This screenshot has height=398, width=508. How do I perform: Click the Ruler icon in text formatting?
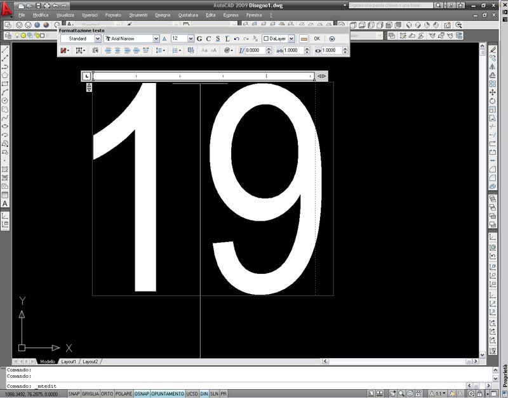point(304,39)
